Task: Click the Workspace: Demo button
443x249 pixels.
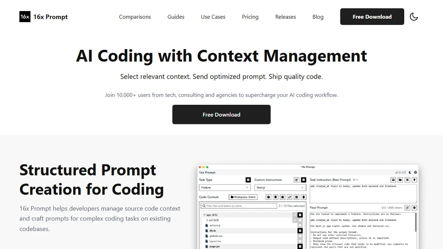Action: coord(243,197)
